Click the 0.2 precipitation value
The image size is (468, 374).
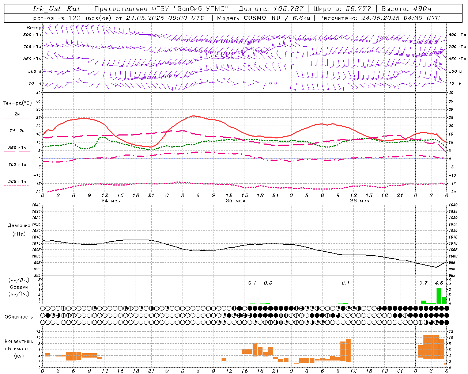tap(268, 283)
